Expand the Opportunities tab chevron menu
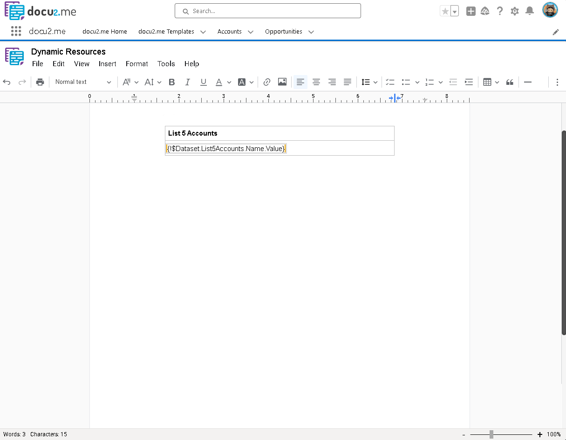The width and height of the screenshot is (566, 440). point(311,32)
